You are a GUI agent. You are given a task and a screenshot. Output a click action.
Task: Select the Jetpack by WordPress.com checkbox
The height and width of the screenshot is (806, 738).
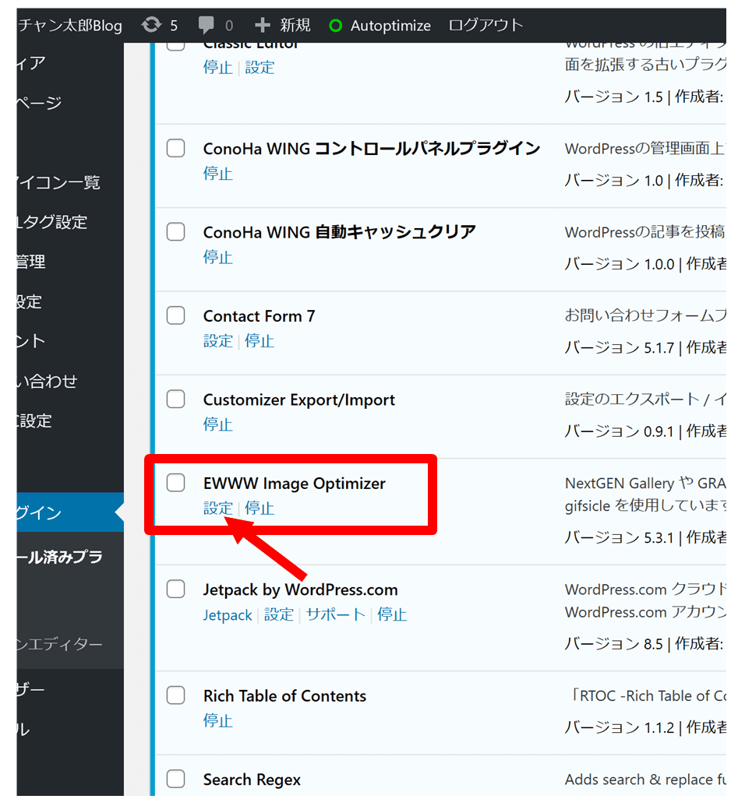(x=176, y=589)
